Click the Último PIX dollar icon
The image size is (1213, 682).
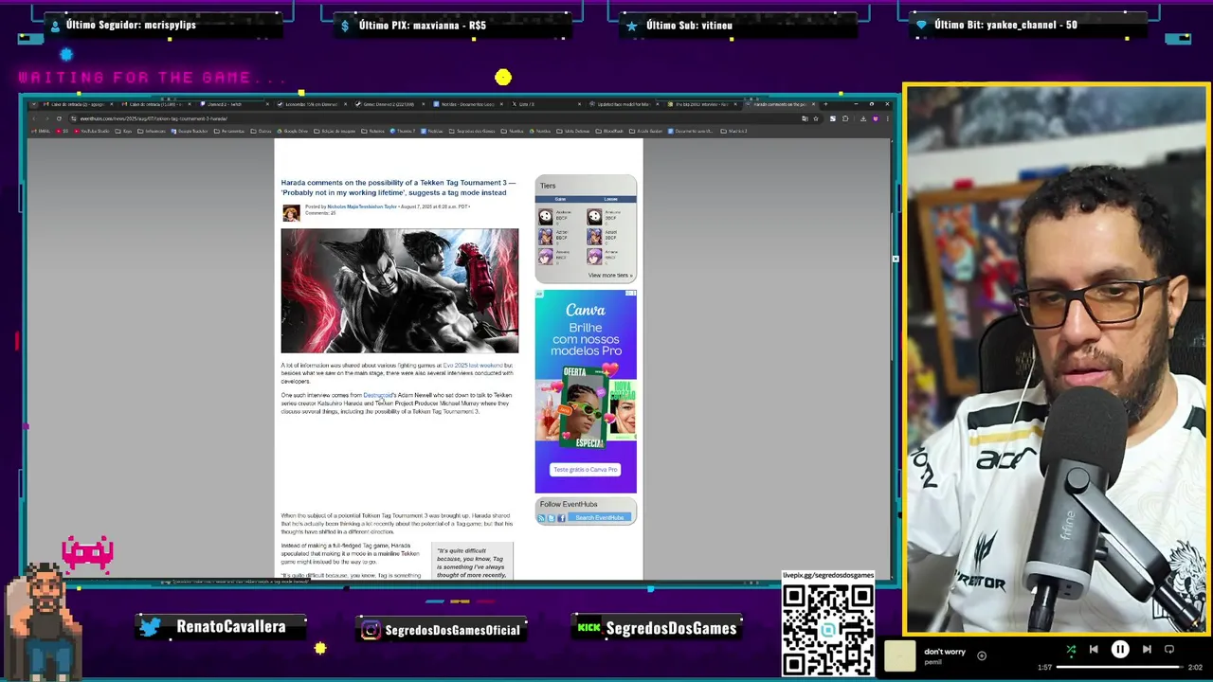(346, 26)
